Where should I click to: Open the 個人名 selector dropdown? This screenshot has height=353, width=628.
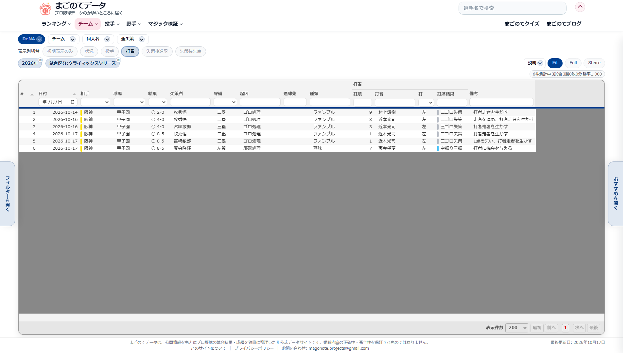98,39
